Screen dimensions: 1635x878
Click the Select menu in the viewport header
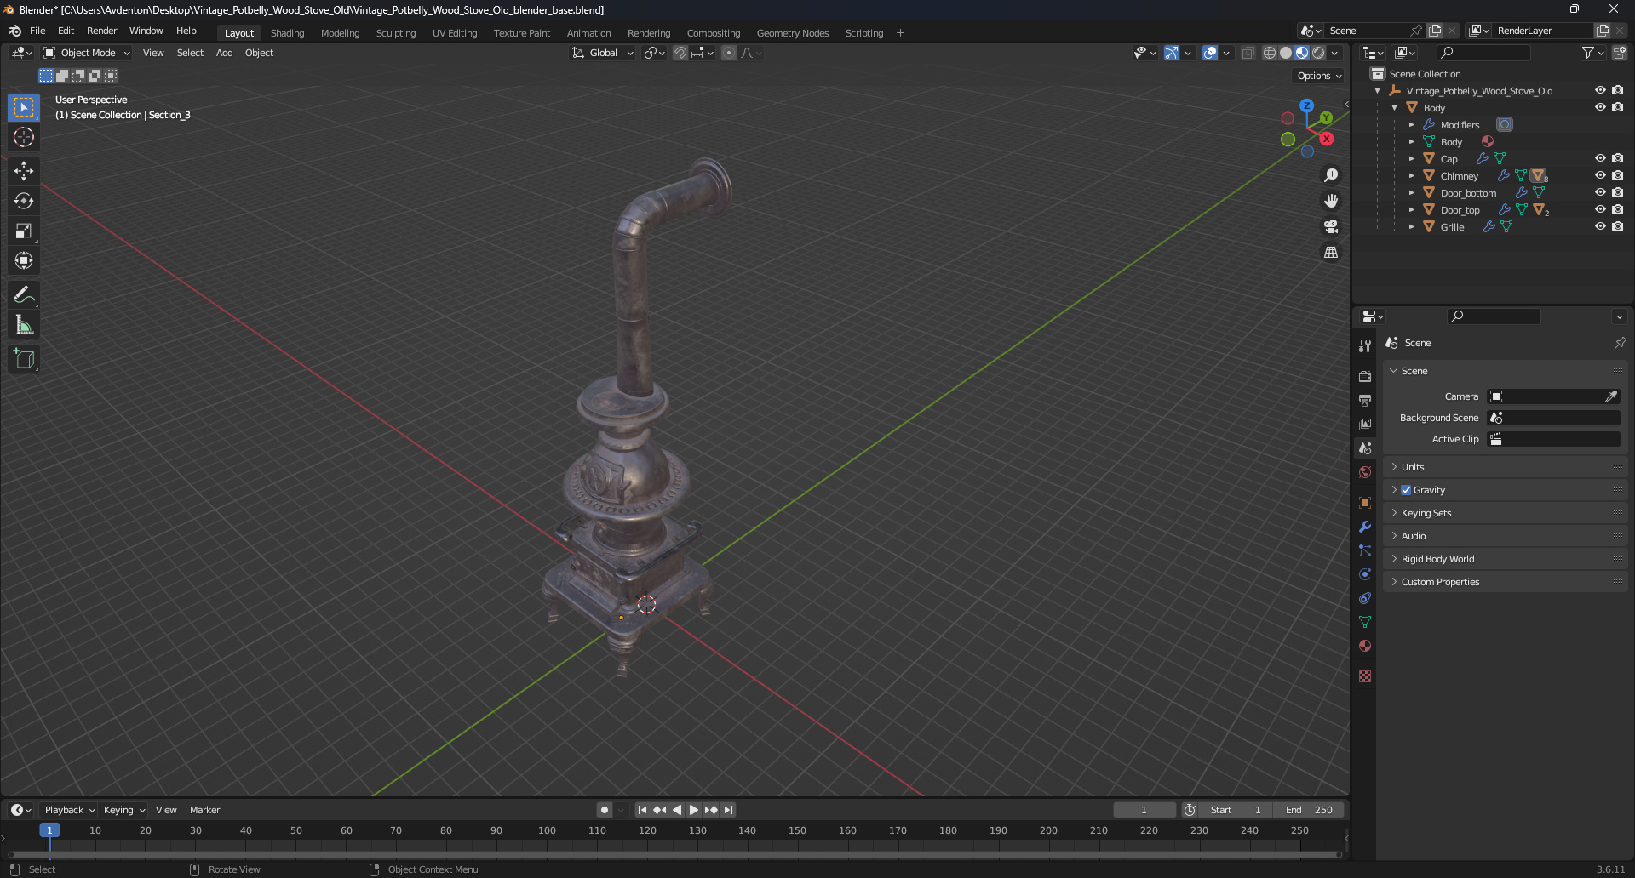click(190, 53)
